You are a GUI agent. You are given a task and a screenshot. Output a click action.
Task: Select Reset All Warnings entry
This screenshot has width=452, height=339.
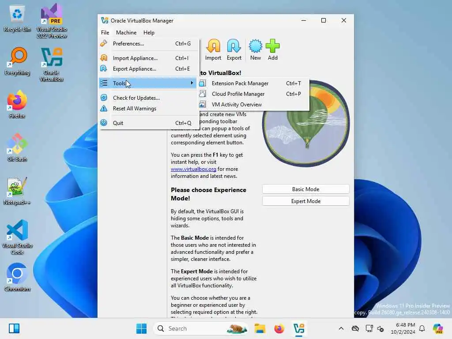[149, 109]
